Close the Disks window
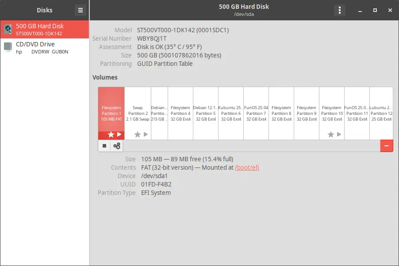Screen dimensions: 399x266 point(390,10)
